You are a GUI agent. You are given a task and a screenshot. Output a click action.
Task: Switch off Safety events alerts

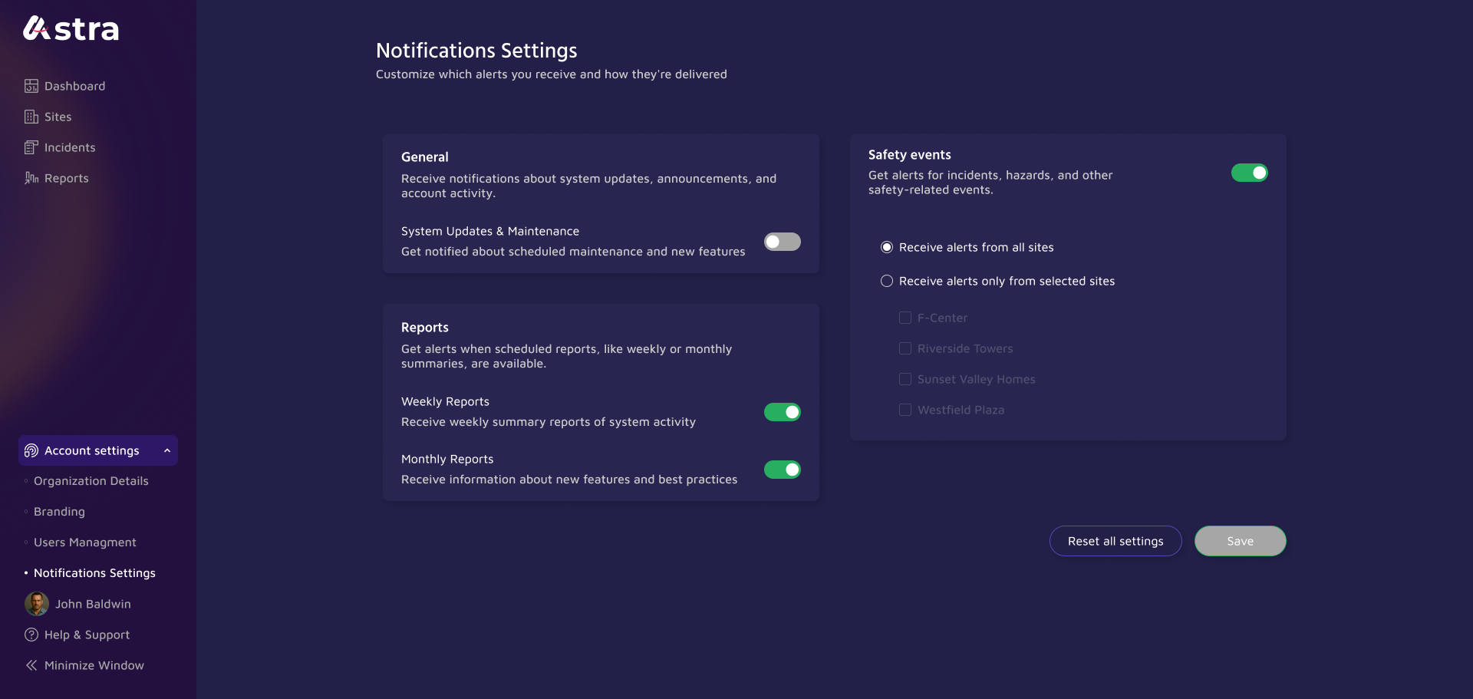tap(1249, 173)
